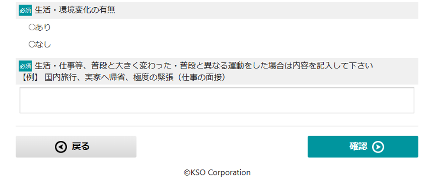Click the 生活・環境変化の有無 heading text

(x=75, y=10)
